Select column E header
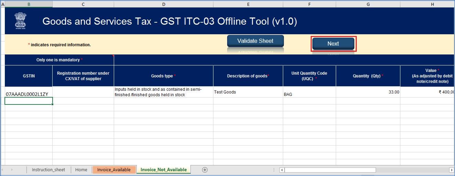The image size is (455, 176). 248,4
